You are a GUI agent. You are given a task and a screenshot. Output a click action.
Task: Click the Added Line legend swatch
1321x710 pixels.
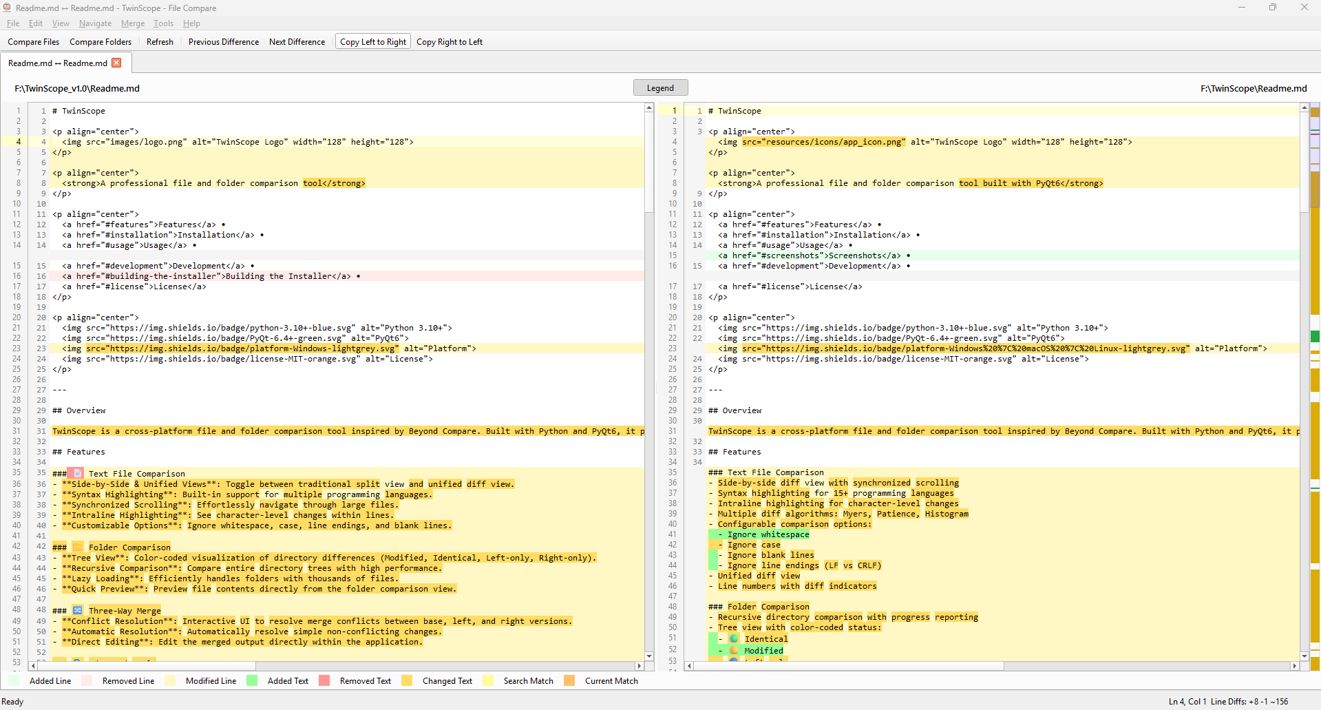coord(14,680)
